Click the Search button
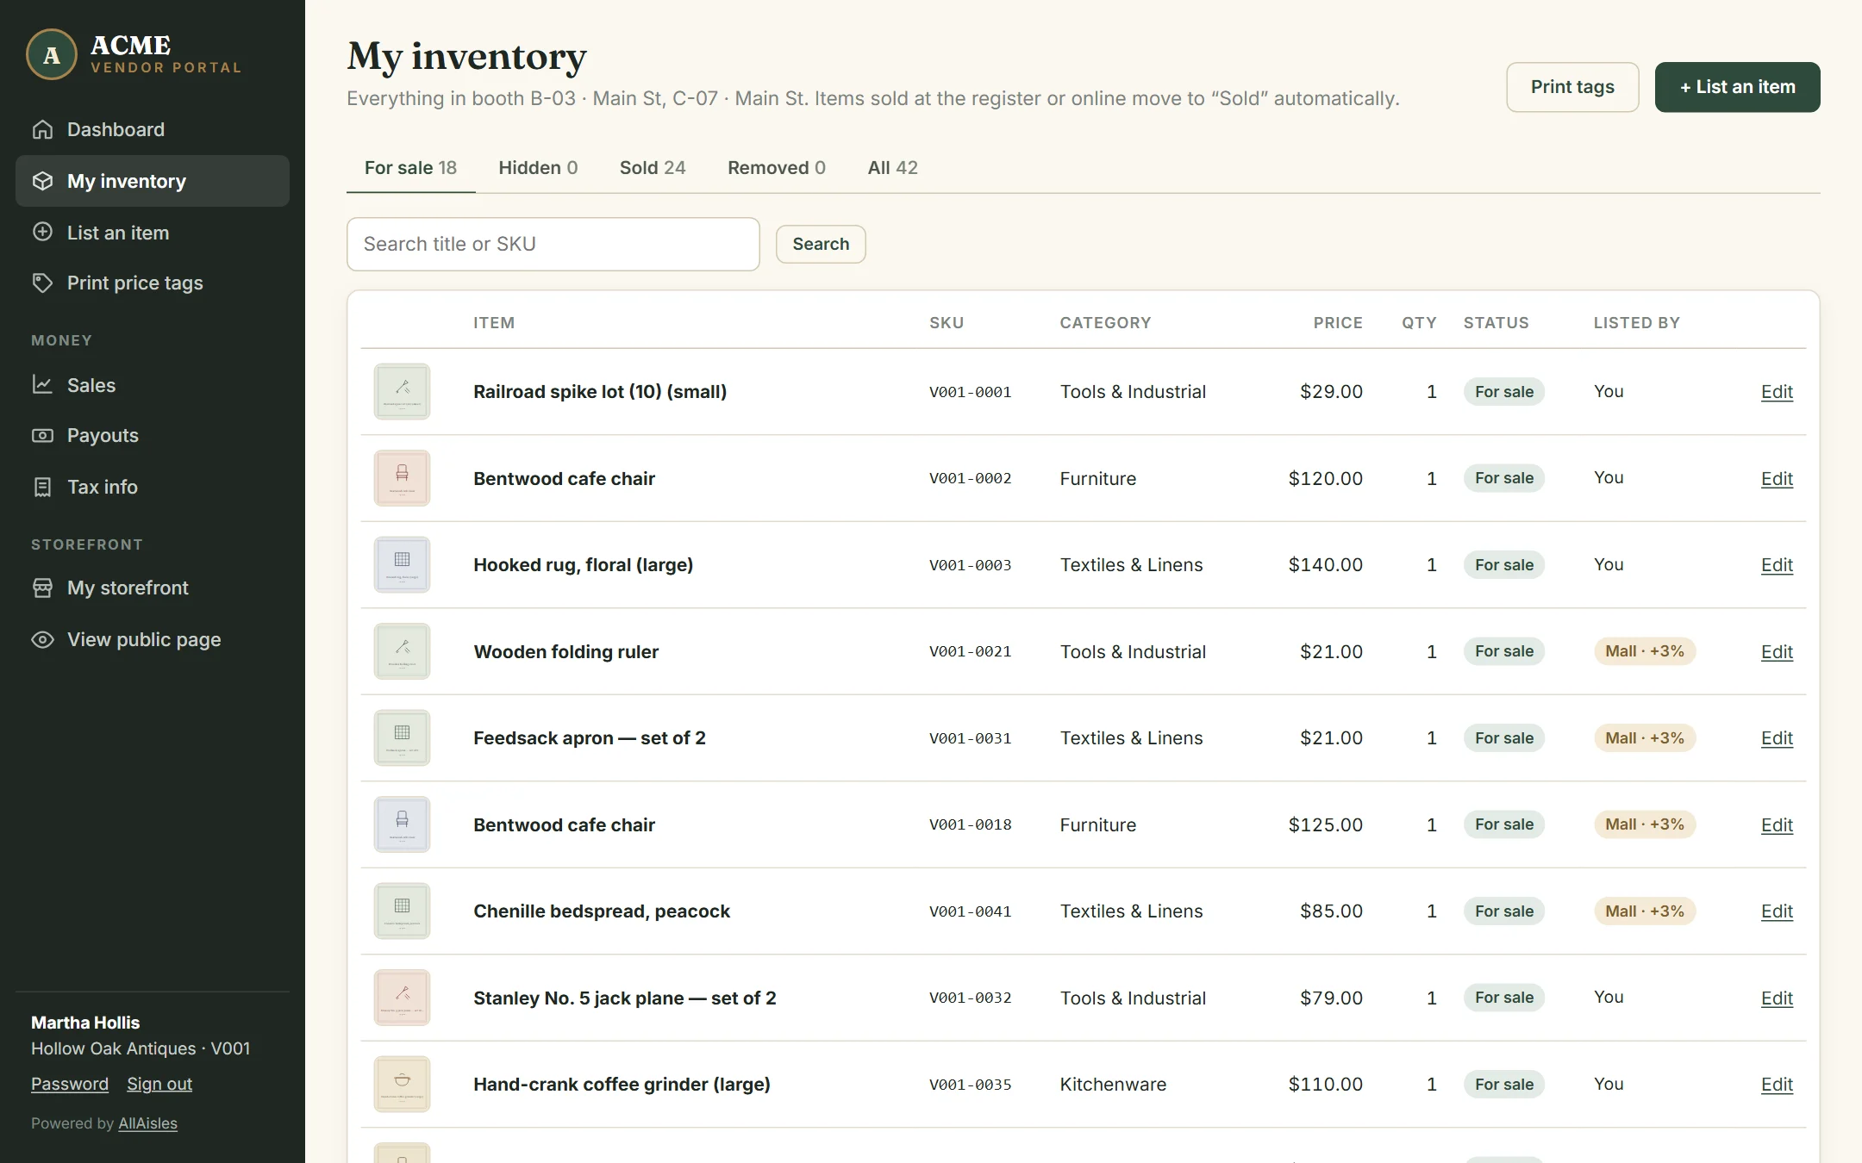1862x1163 pixels. coord(821,244)
